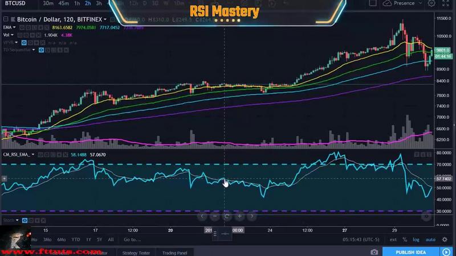This screenshot has height=256, width=456.
Task: Open the EMA indicator dropdown
Action: 14,27
